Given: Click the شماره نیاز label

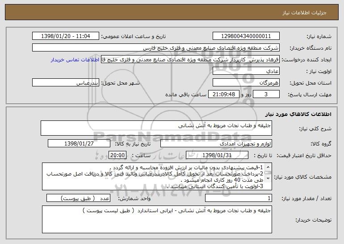Looking at the screenshot, I should (x=319, y=36).
